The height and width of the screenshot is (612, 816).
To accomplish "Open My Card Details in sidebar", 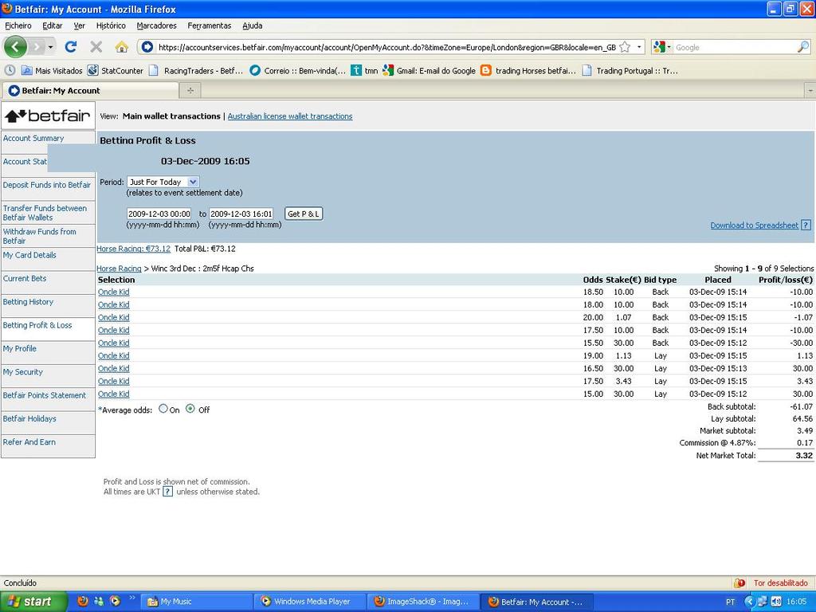I will [29, 255].
